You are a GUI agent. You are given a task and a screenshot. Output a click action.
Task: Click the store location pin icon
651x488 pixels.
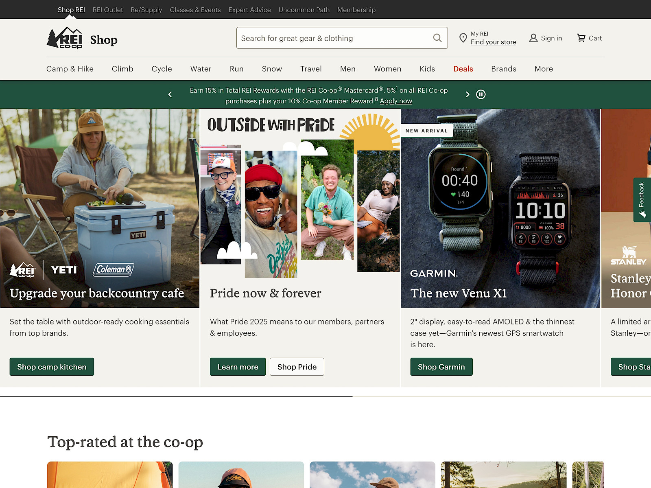pyautogui.click(x=463, y=38)
